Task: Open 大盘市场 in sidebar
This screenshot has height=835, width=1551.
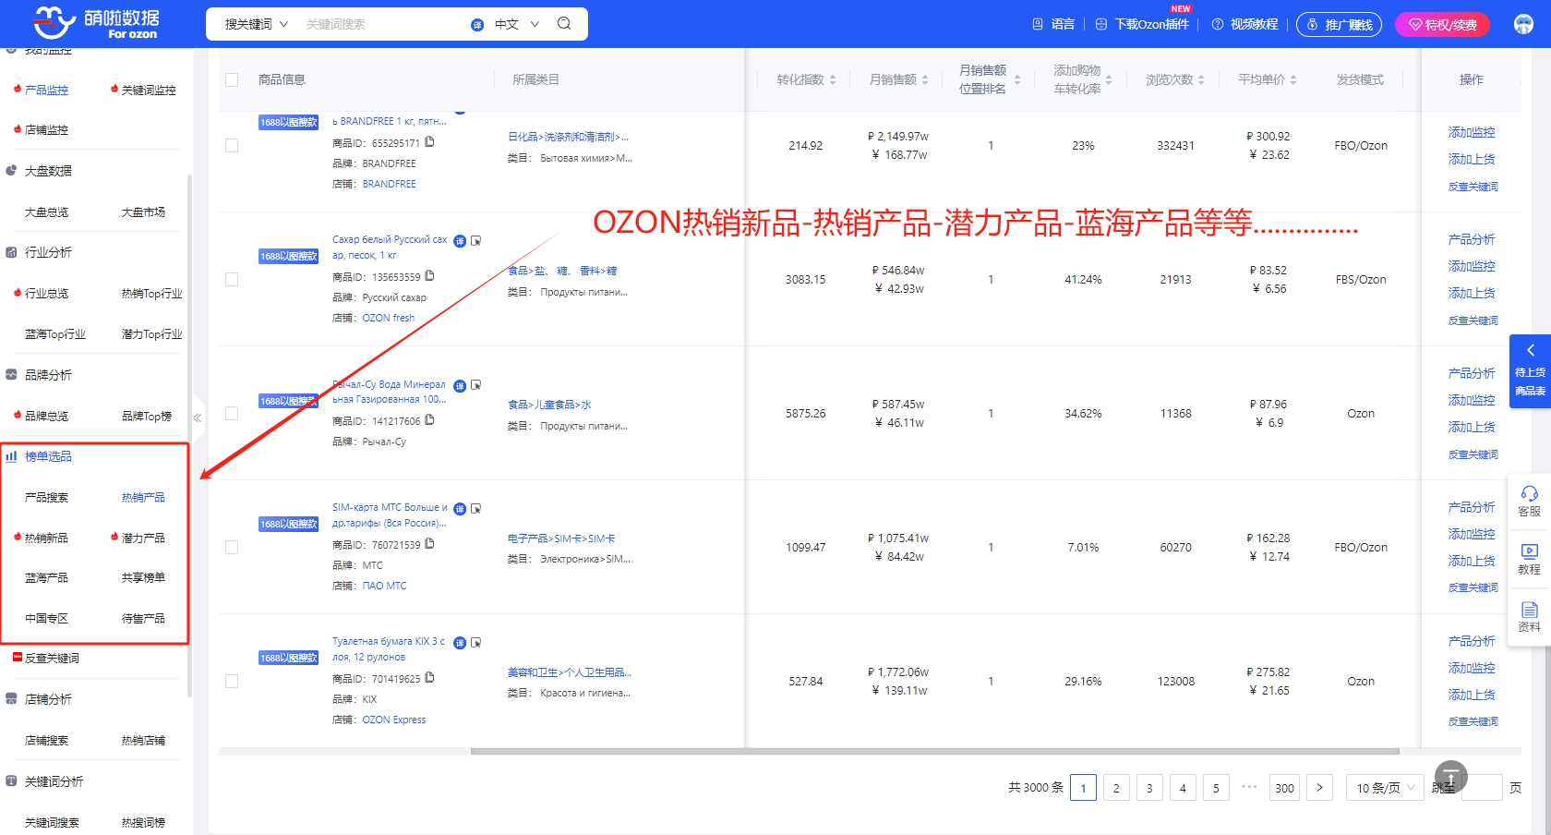Action: click(143, 212)
